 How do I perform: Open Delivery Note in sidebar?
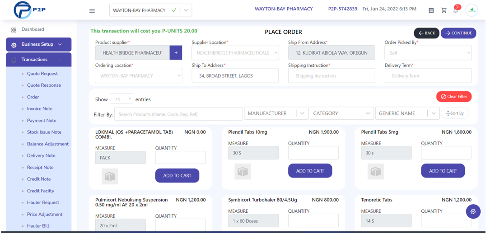coord(41,155)
